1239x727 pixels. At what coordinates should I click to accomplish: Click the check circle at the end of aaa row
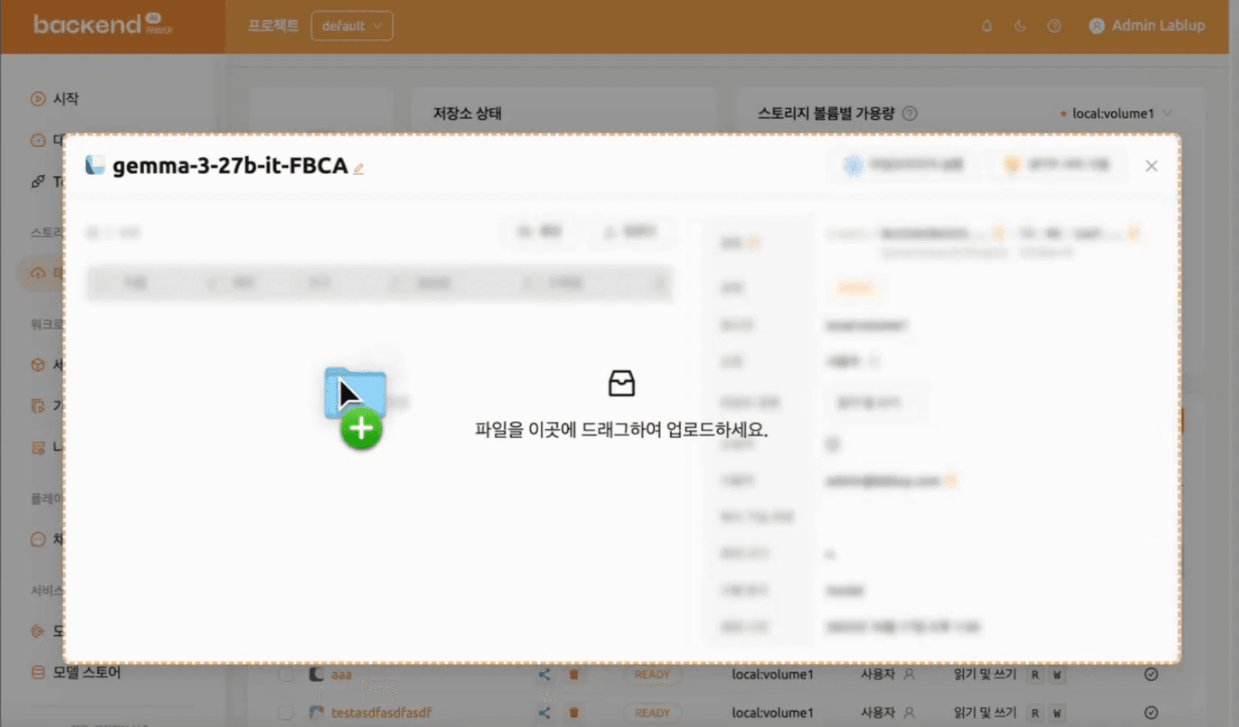click(x=1152, y=674)
